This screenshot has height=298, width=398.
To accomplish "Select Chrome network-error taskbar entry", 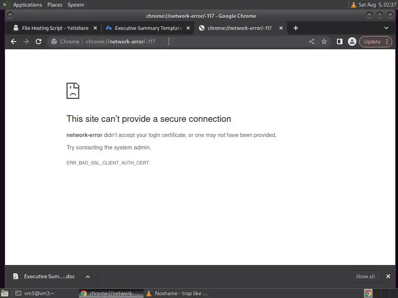I will point(111,293).
